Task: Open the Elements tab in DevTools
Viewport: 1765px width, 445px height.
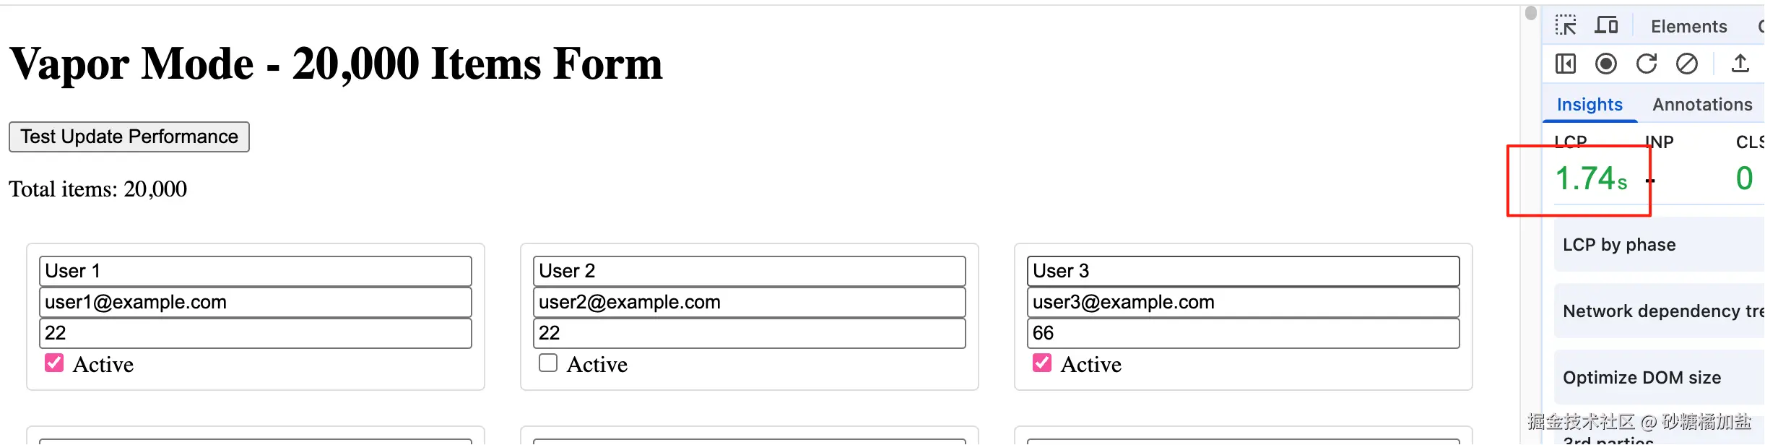Action: (x=1688, y=27)
